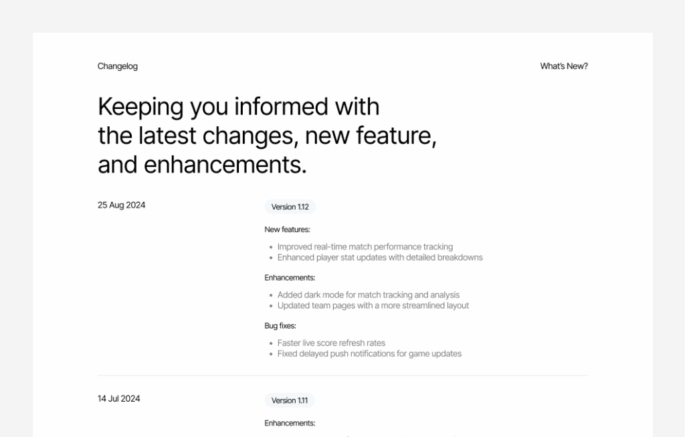Select the New features heading
Image resolution: width=685 pixels, height=437 pixels.
286,229
